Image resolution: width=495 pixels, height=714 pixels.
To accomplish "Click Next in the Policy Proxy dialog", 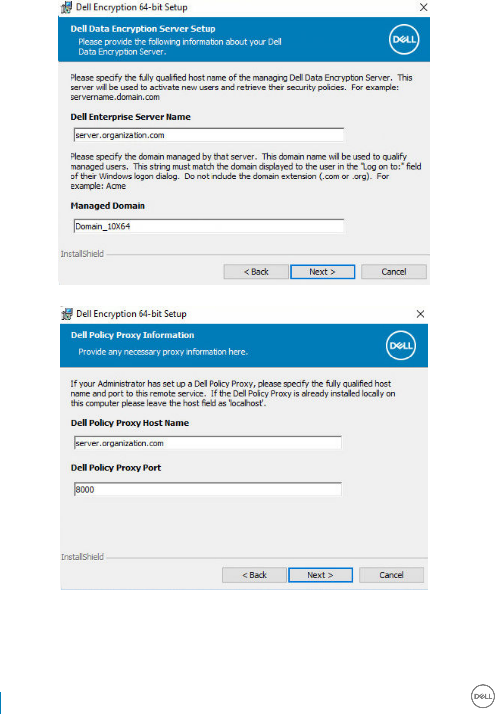I will click(320, 575).
